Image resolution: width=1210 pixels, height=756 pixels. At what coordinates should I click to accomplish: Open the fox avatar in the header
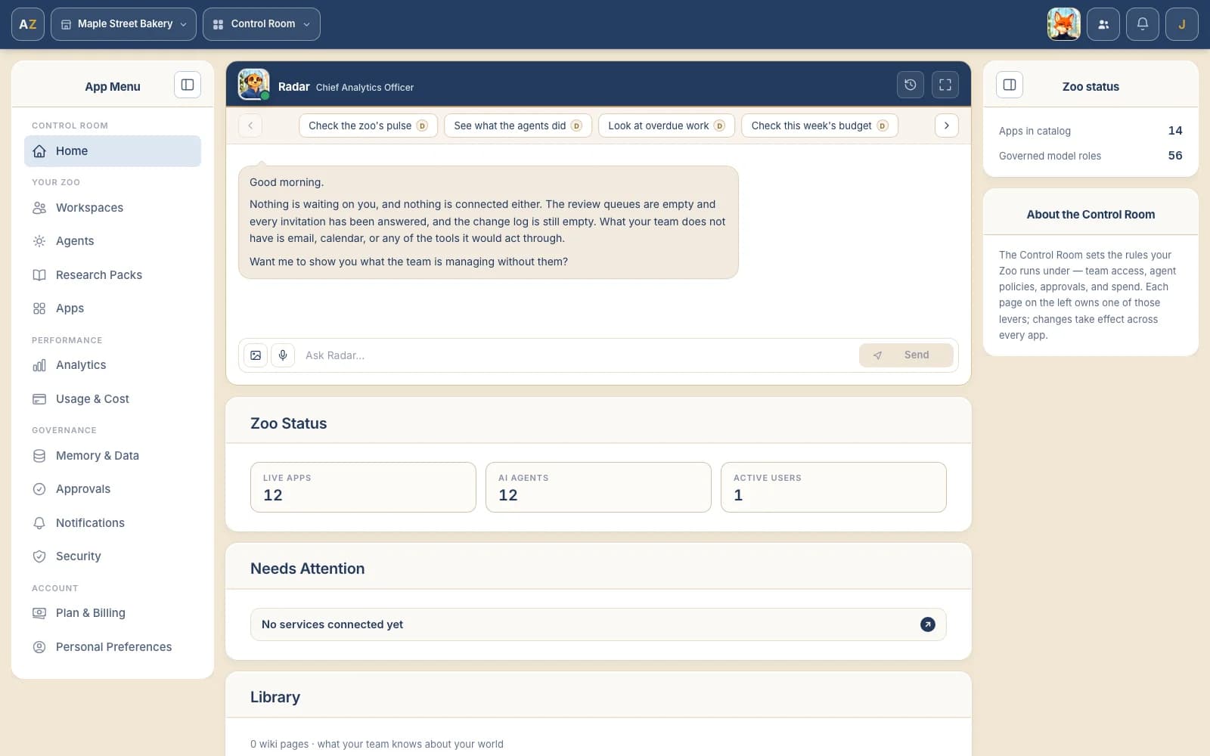tap(1063, 24)
